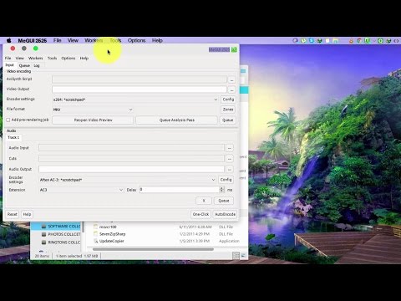Open the Tools menu inside the MeGUI window
401x301 pixels.
tap(52, 59)
